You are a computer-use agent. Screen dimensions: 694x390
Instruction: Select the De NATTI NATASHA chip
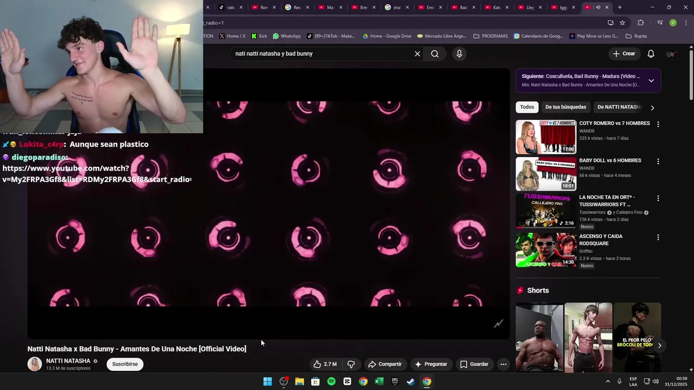(x=618, y=107)
